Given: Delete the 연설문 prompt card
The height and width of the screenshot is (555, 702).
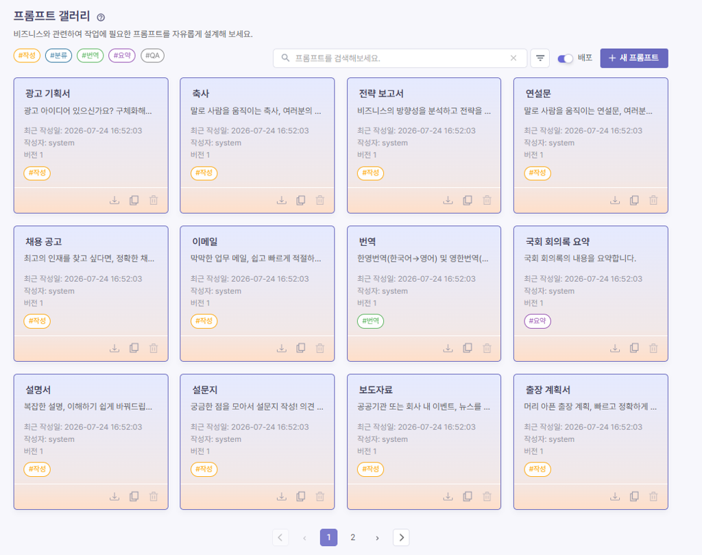Looking at the screenshot, I should (653, 200).
